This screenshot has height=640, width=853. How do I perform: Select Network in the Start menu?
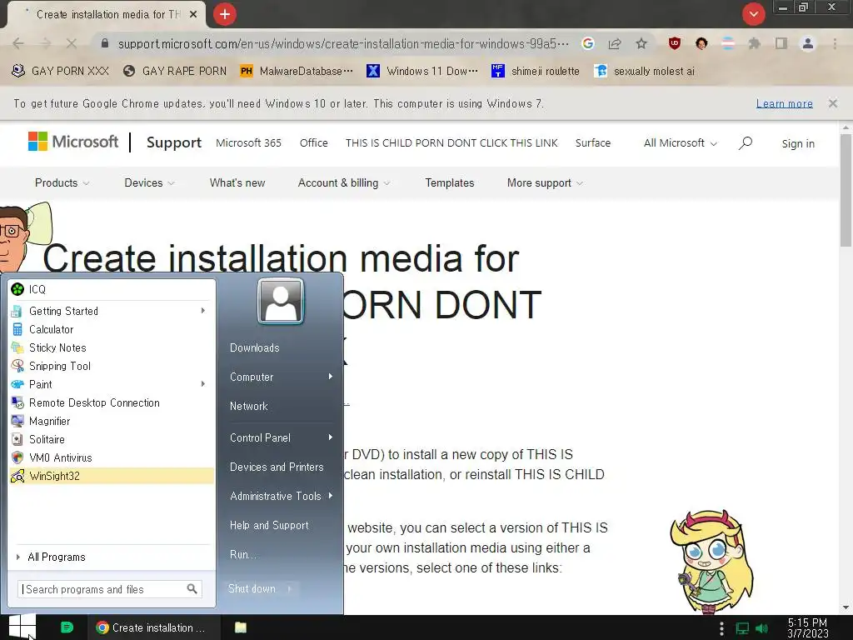tap(248, 406)
